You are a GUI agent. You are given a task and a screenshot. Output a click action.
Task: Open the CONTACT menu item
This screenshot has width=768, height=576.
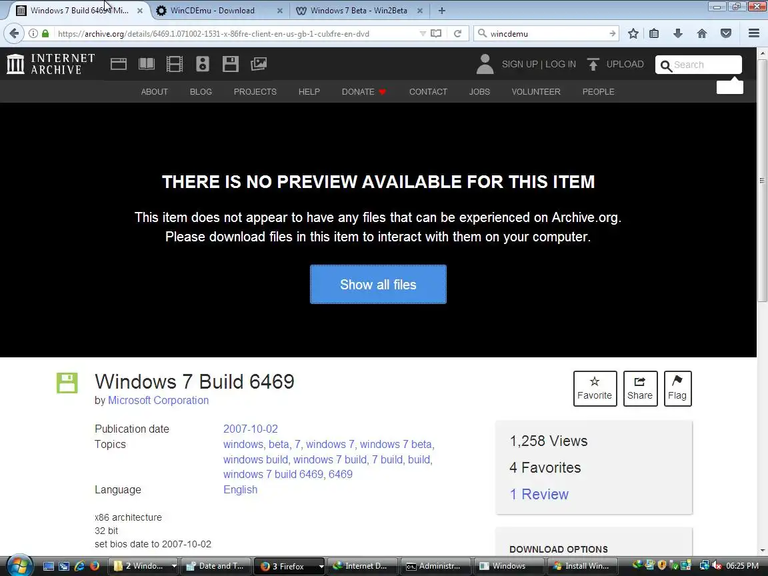(x=428, y=91)
